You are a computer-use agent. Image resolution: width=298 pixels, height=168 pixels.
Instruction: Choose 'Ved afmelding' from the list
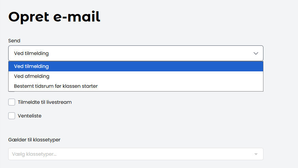point(32,76)
